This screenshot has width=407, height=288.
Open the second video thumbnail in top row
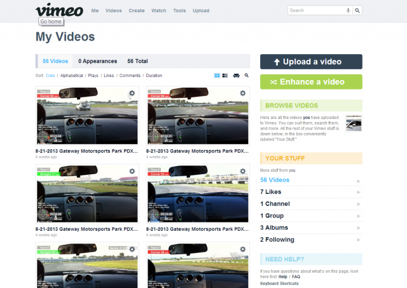(x=198, y=116)
